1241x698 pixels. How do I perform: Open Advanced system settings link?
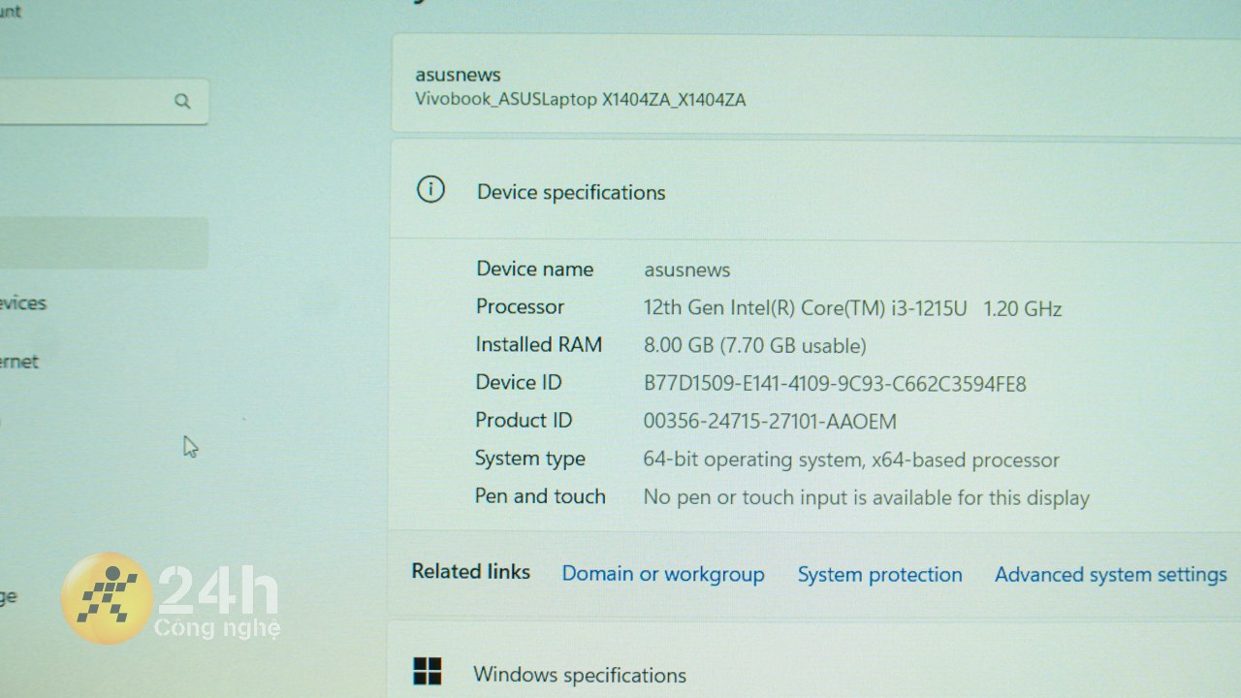1111,575
